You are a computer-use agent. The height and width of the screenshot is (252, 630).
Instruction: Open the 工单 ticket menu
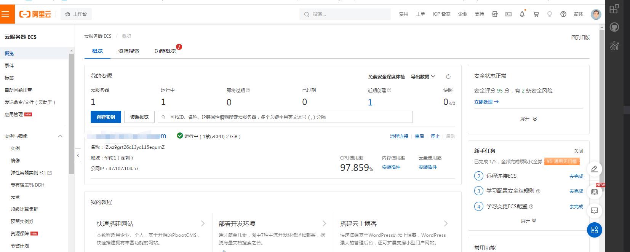(x=420, y=14)
